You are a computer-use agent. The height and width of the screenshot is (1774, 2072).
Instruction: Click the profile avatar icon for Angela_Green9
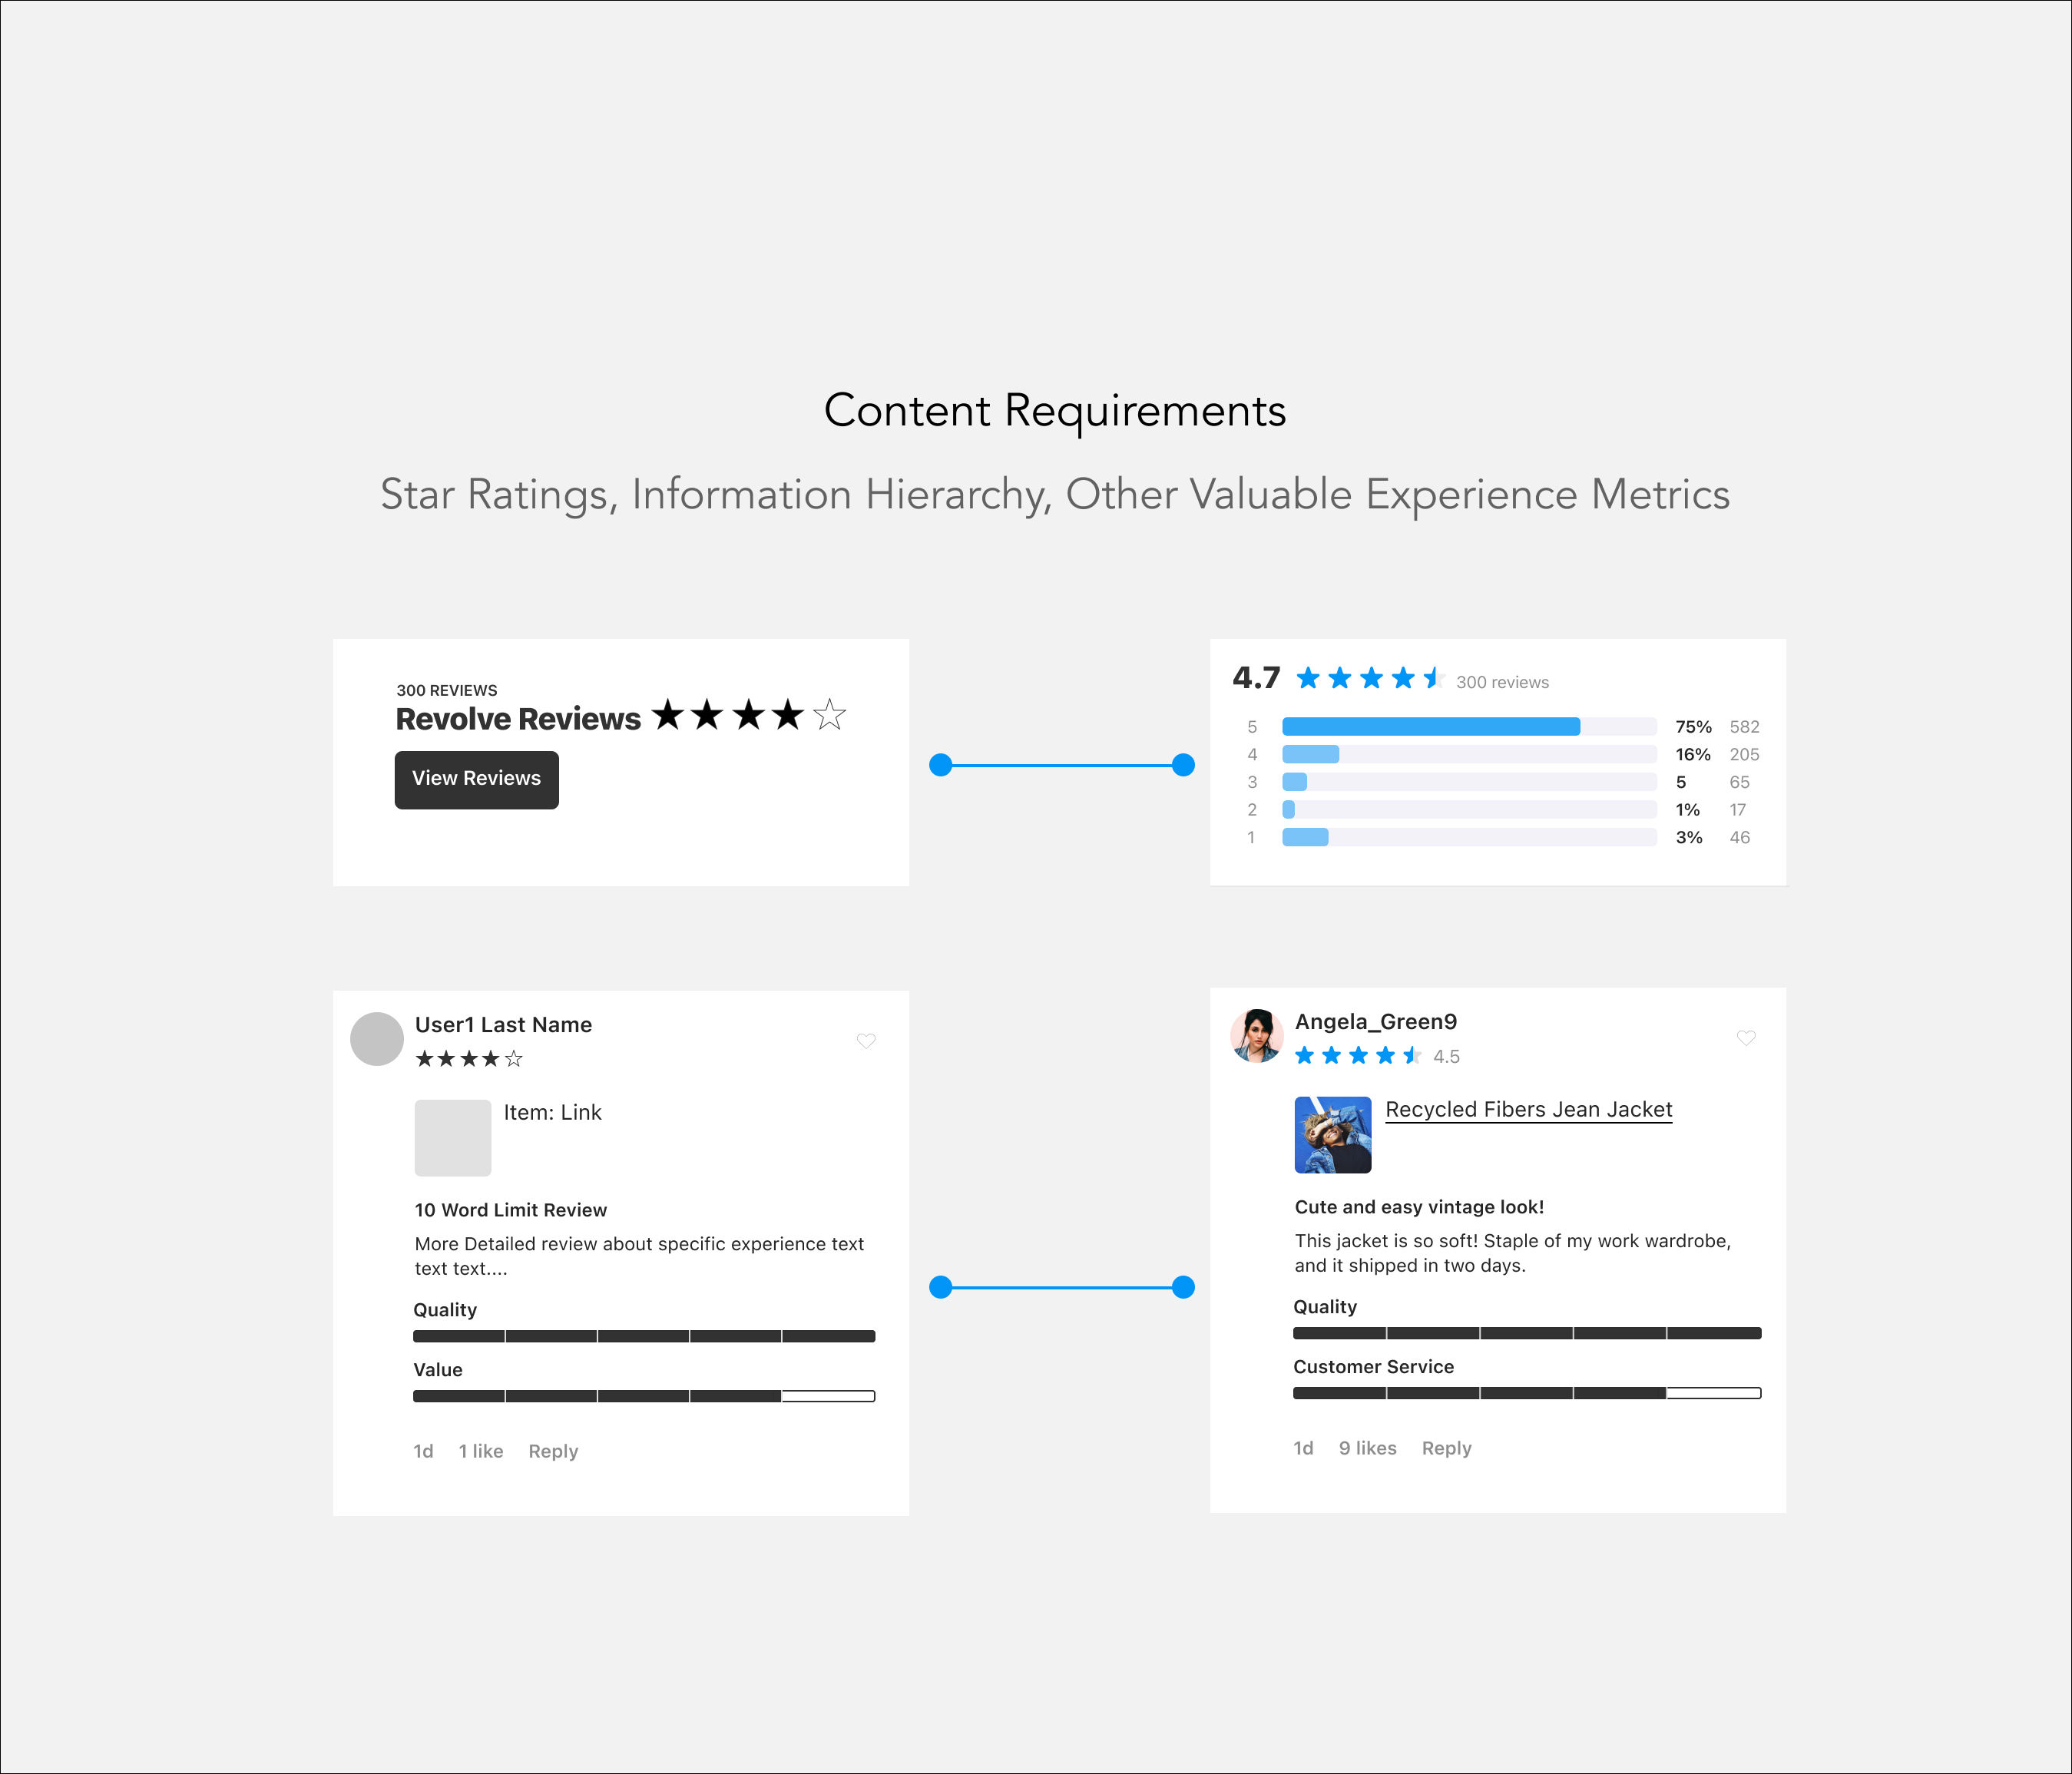pyautogui.click(x=1257, y=1038)
